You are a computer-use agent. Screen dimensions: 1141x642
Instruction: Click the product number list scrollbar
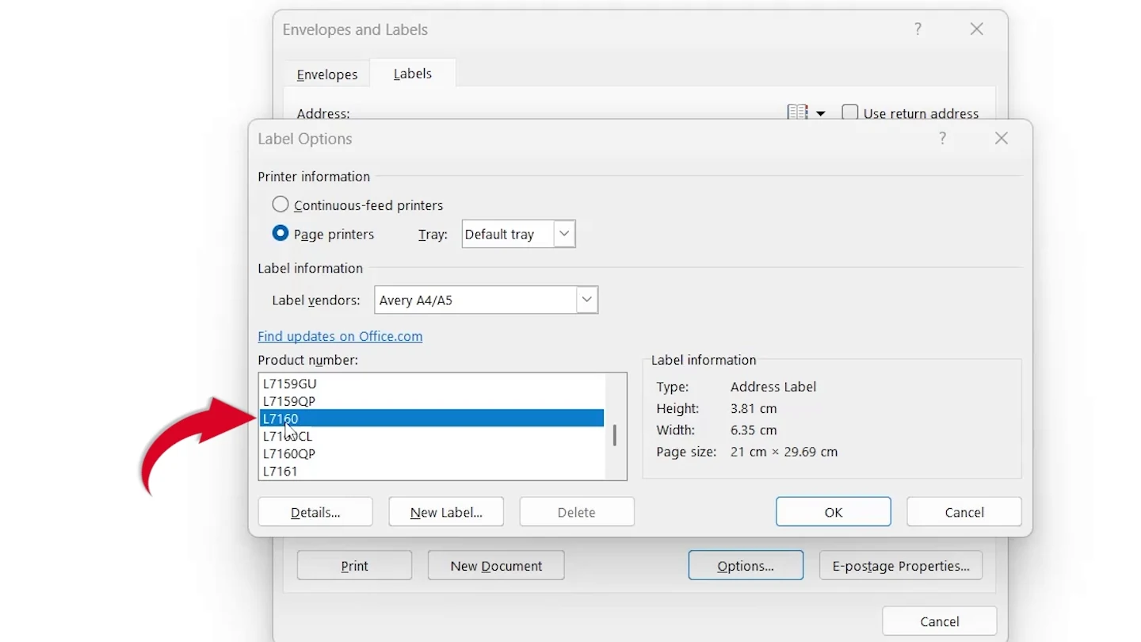(x=615, y=435)
